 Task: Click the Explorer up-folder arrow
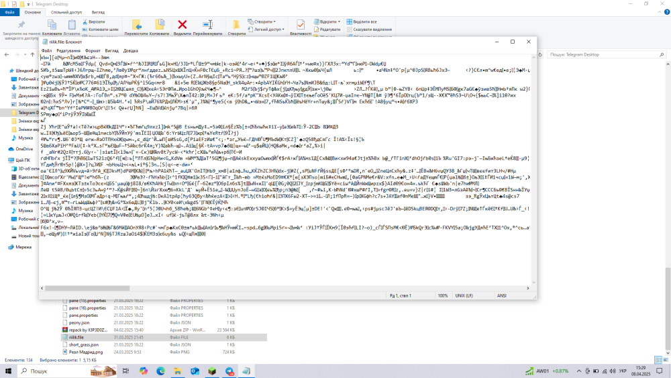tap(32, 54)
